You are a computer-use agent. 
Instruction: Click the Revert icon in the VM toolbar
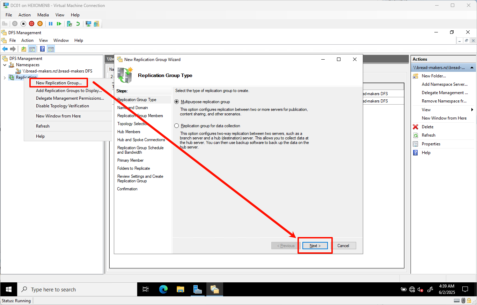[x=78, y=23]
